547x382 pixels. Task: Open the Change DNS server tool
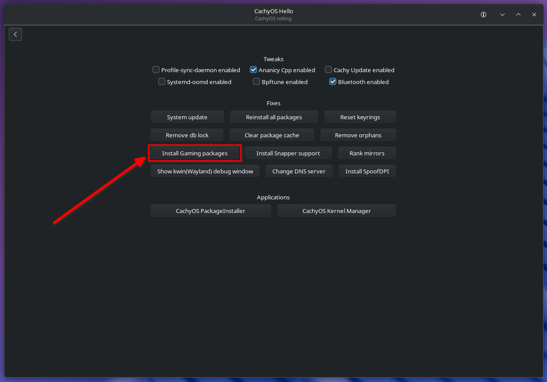click(299, 171)
